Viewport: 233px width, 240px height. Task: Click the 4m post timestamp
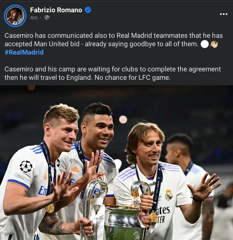click(34, 17)
